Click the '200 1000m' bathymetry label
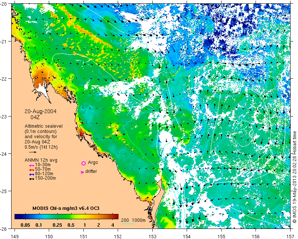 click(133, 220)
